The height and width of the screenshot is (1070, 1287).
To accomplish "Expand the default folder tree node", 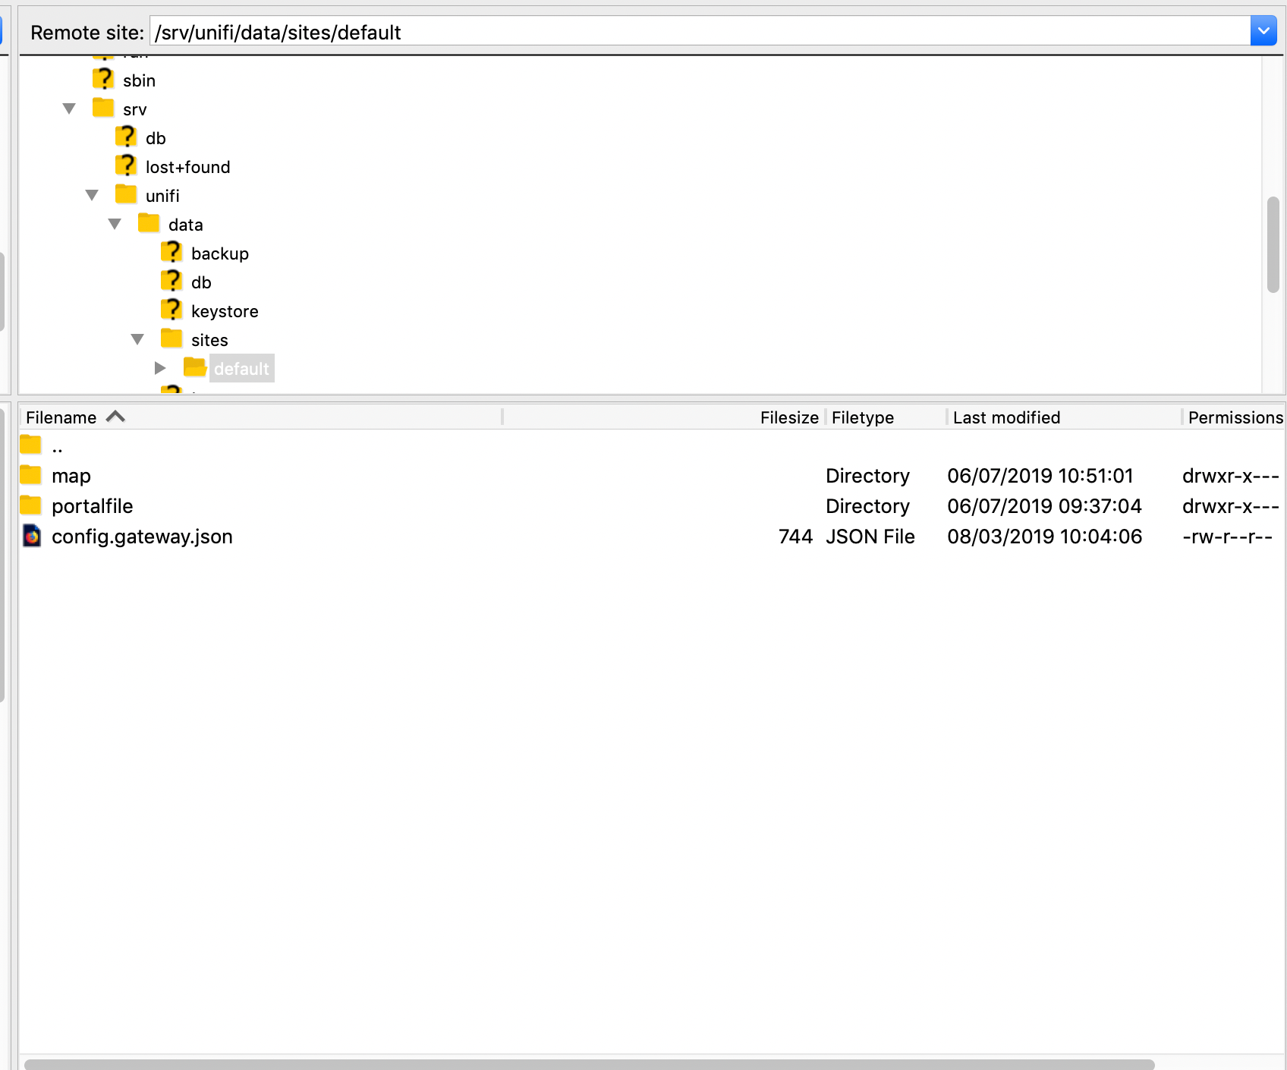I will [160, 368].
